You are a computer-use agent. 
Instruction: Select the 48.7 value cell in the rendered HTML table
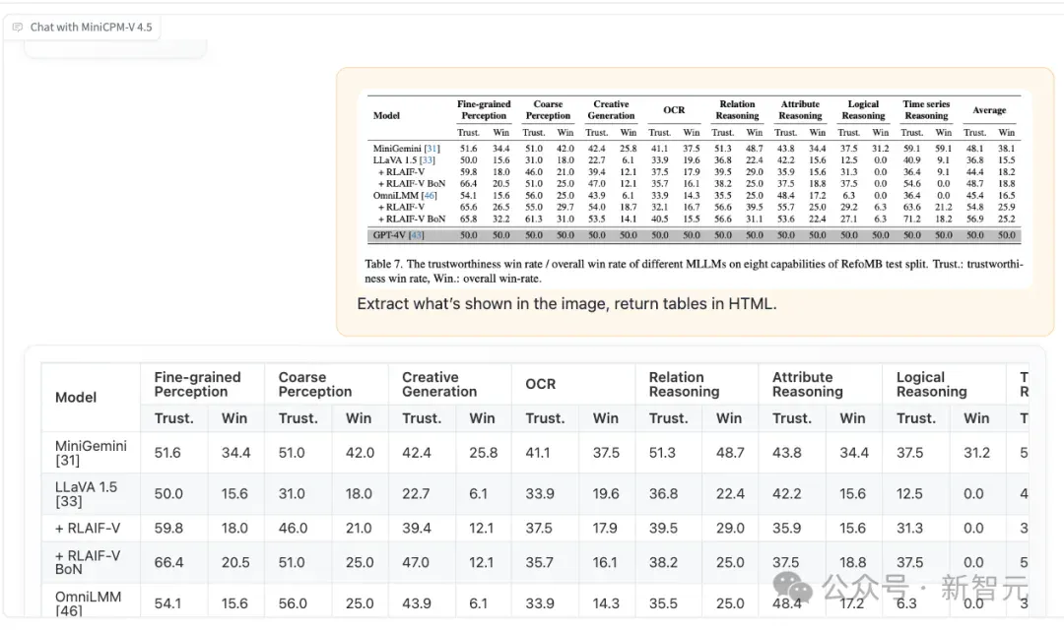click(x=730, y=453)
